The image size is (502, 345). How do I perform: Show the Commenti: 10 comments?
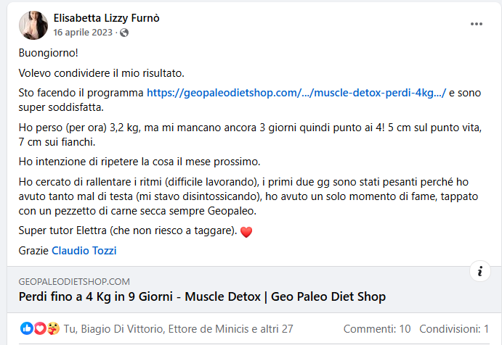pyautogui.click(x=377, y=329)
